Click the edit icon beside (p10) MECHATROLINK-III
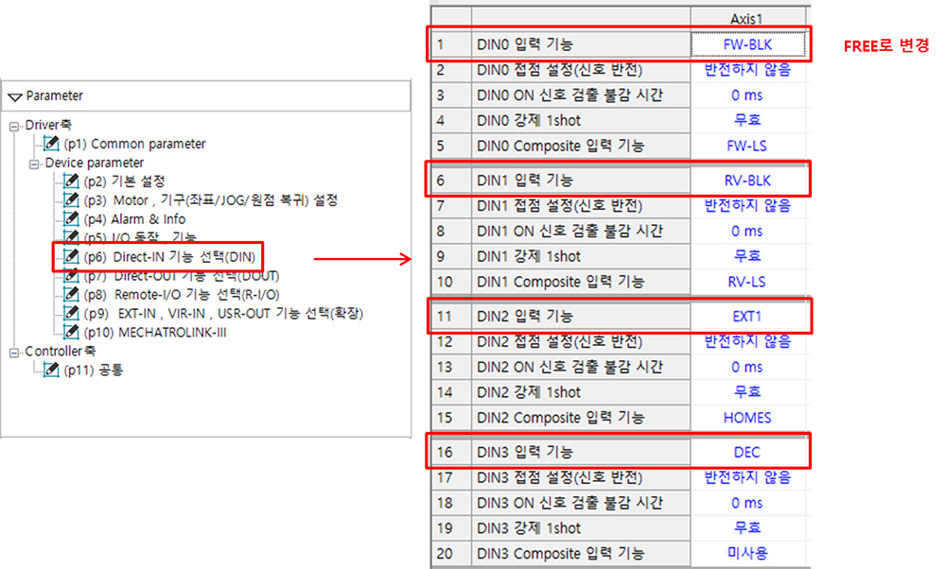 coord(72,332)
